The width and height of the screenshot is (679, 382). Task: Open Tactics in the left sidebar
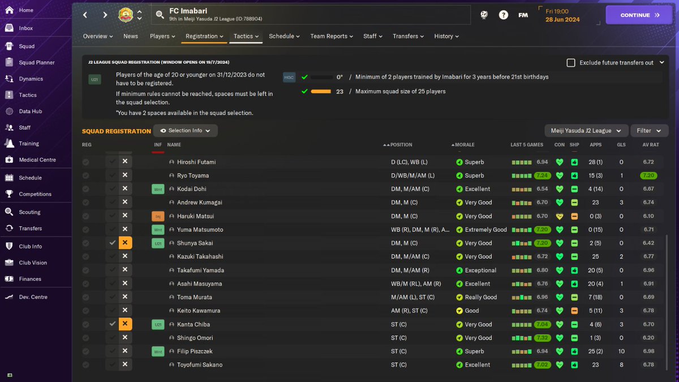(28, 95)
